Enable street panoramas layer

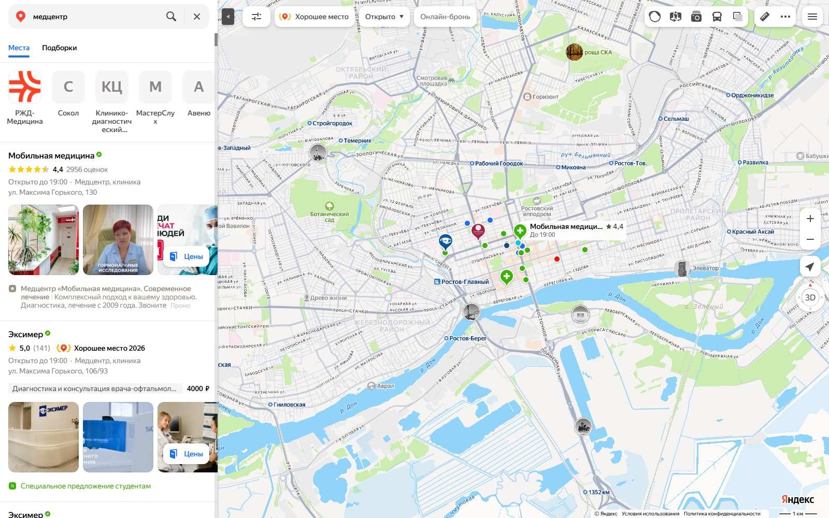(x=675, y=17)
